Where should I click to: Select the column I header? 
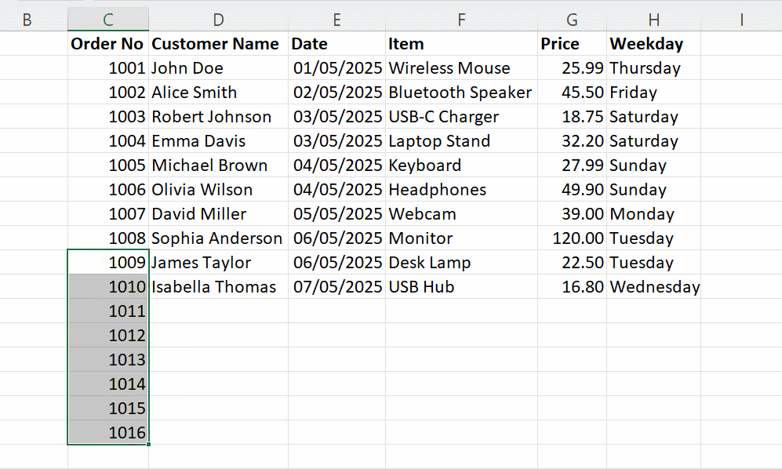tap(740, 20)
